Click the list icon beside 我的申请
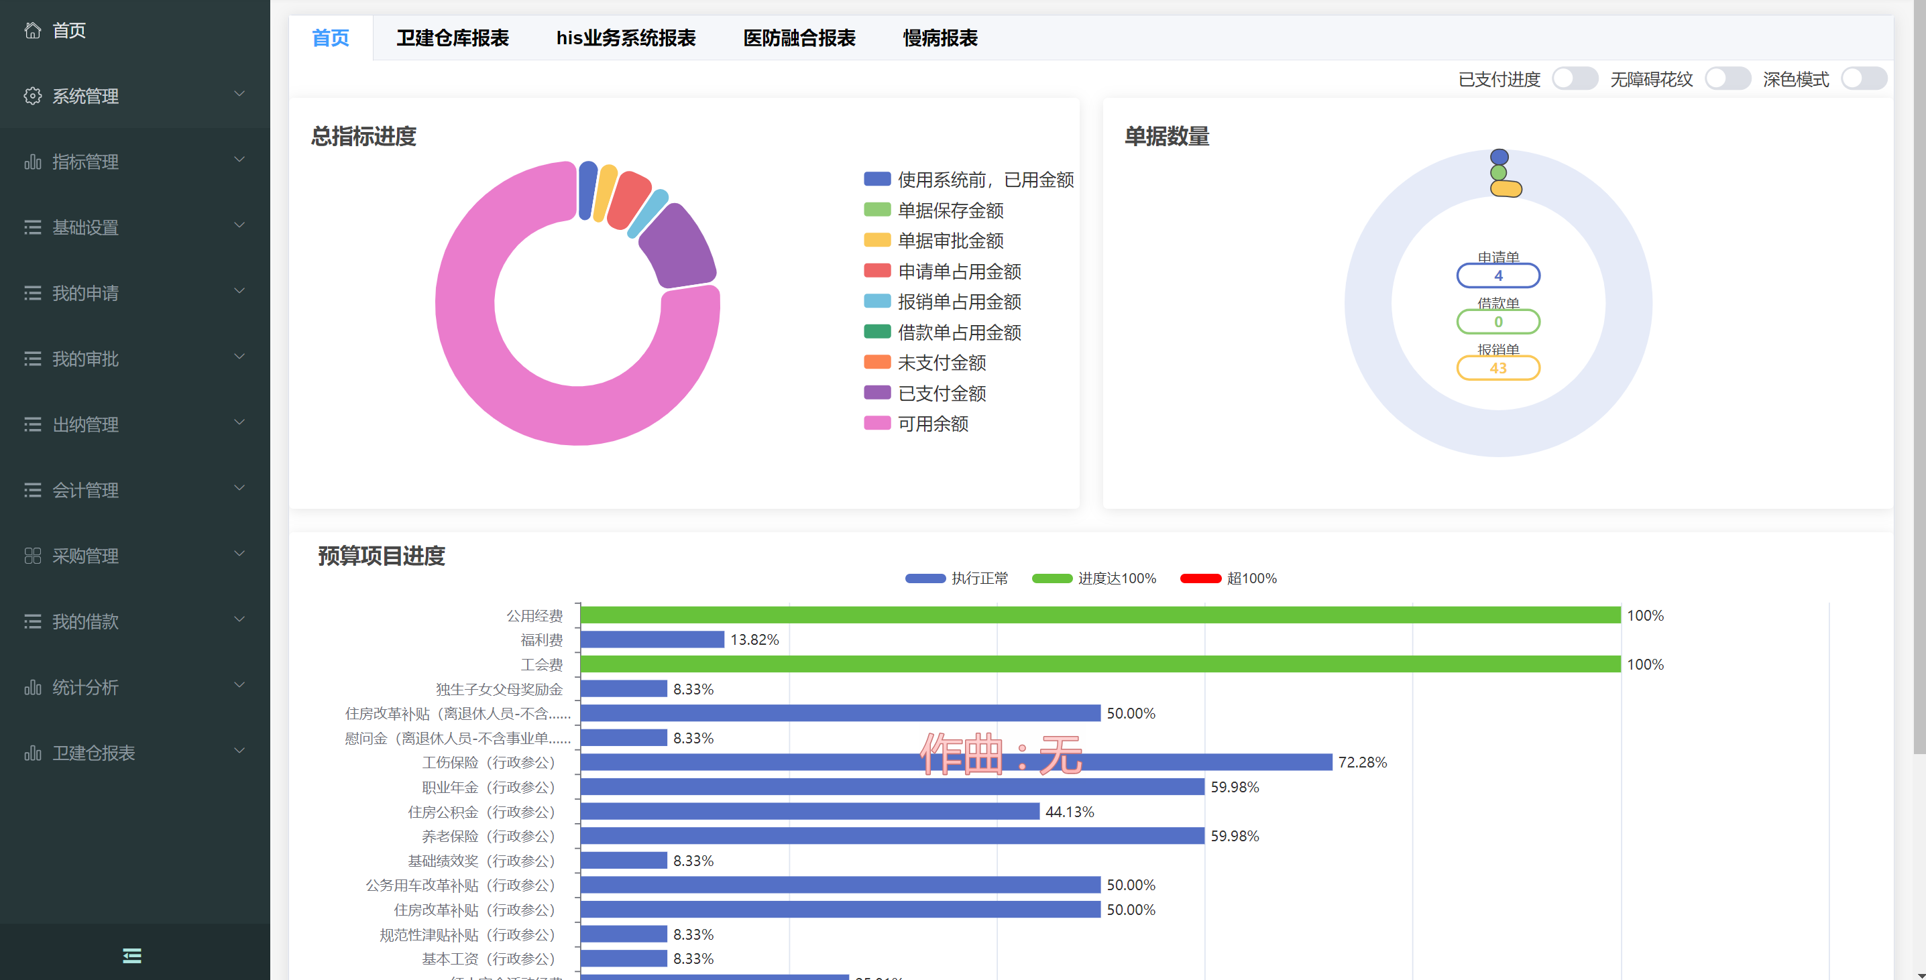Image resolution: width=1926 pixels, height=980 pixels. tap(32, 293)
